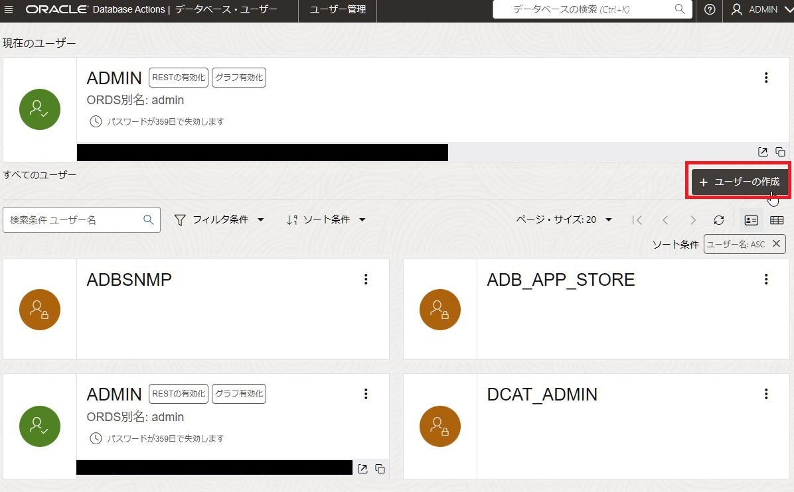Click the ユーザーの作成 button
794x492 pixels.
740,182
